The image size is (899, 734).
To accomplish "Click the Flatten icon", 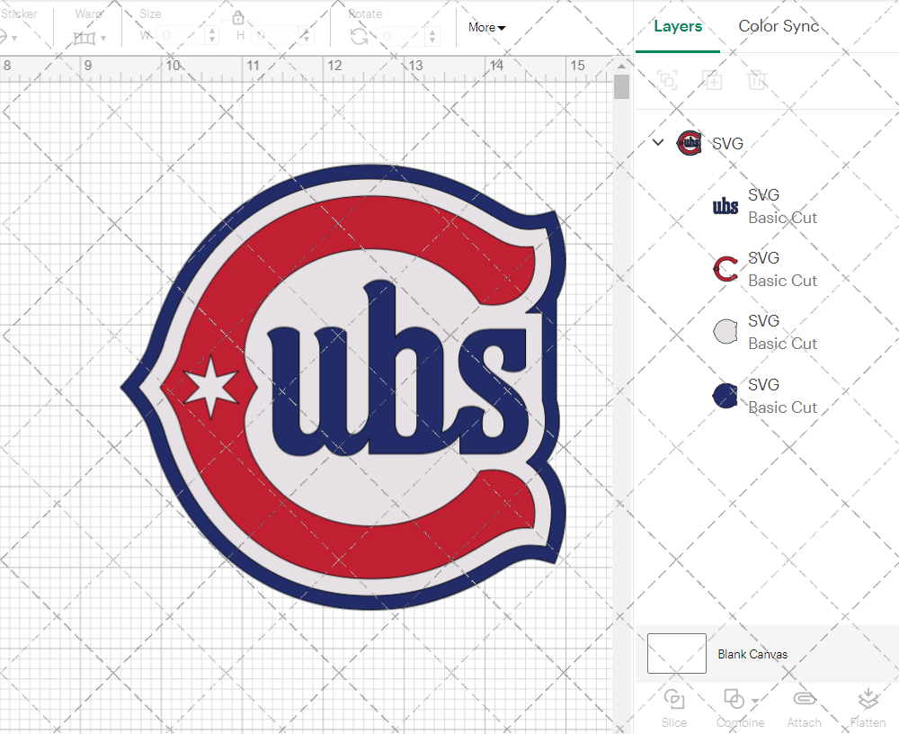I will click(x=868, y=699).
